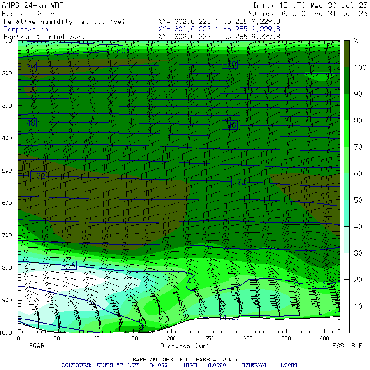Click the XY coordinates line beside Horizontal wind vectors
This screenshot has height=370, width=370.
pyautogui.click(x=219, y=37)
